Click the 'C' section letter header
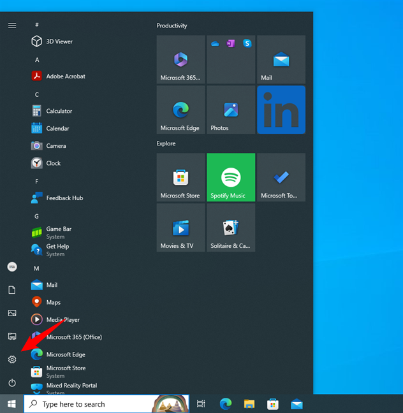The width and height of the screenshot is (403, 413). click(37, 94)
